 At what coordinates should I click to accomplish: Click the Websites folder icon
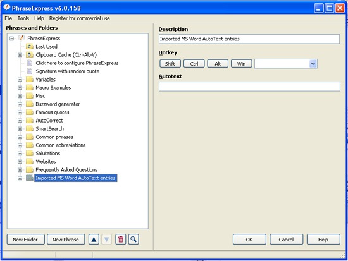pyautogui.click(x=30, y=161)
